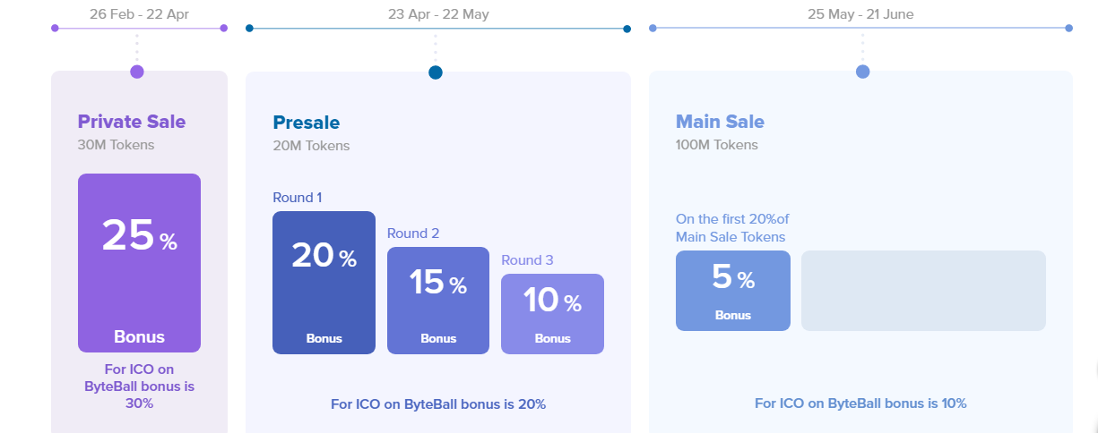The width and height of the screenshot is (1098, 433).
Task: Click the purple Private Sale timeline dot
Action: [x=137, y=72]
